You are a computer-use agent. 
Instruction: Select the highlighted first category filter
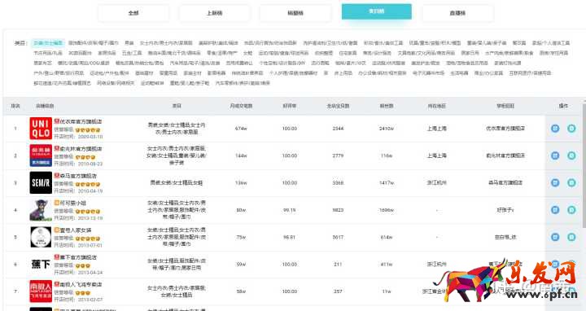pyautogui.click(x=48, y=43)
